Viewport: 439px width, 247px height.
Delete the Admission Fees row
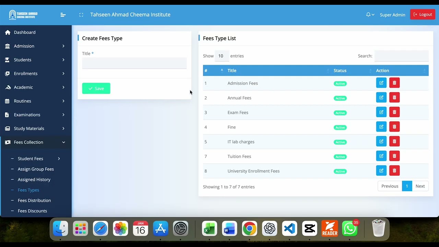[394, 83]
